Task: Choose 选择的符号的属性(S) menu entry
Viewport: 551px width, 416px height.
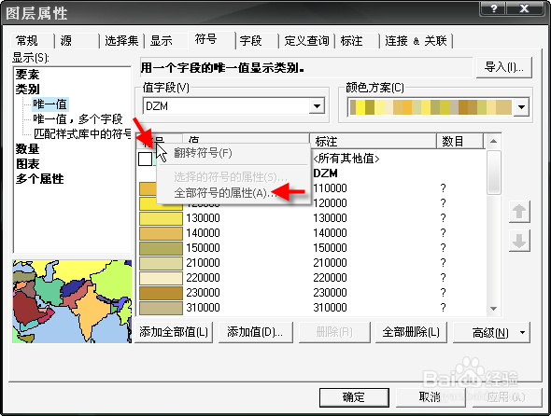Action: pos(231,177)
